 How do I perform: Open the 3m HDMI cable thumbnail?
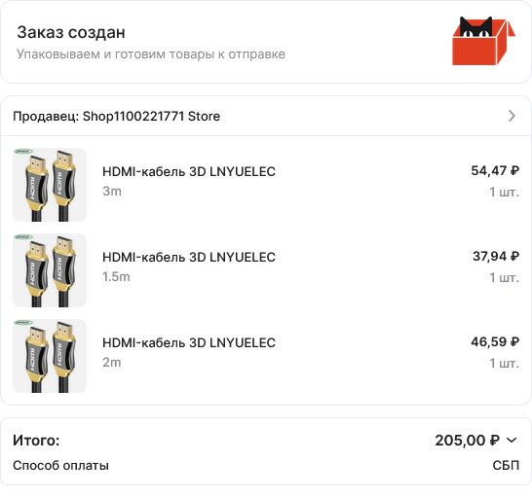(50, 185)
